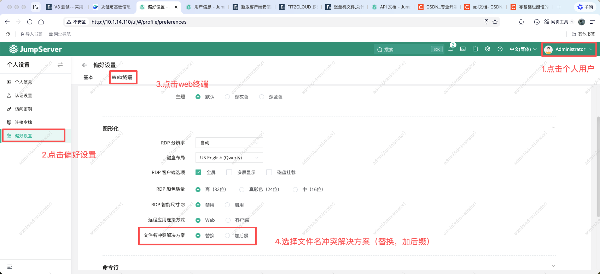Collapse sidebar using bottom-left menu icon
The height and width of the screenshot is (274, 600).
[10, 267]
